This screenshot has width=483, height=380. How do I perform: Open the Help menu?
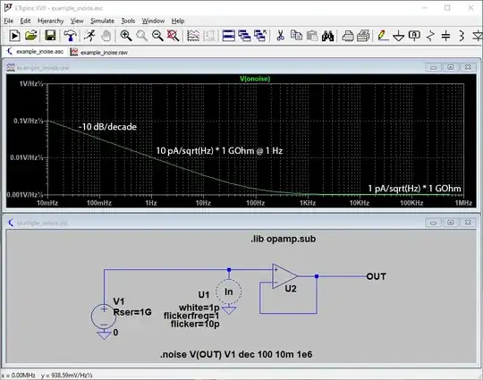(x=178, y=21)
